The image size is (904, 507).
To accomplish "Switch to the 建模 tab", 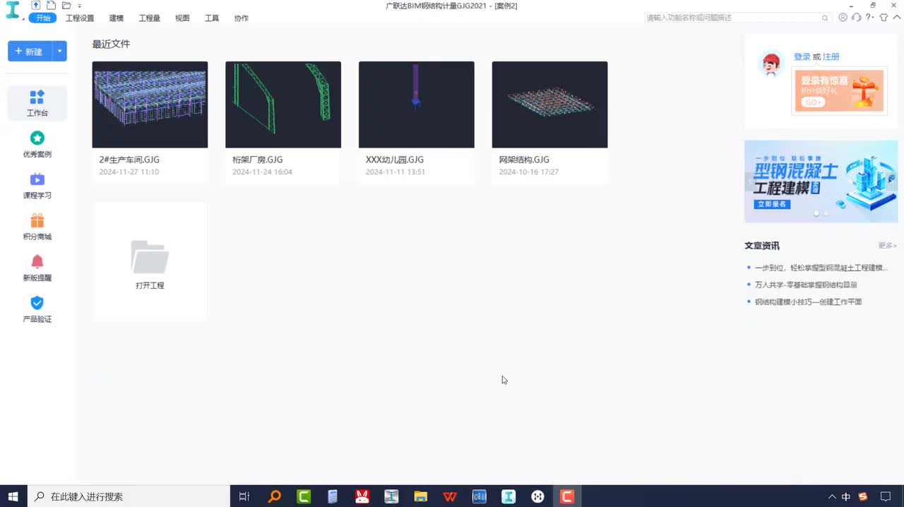I will point(117,18).
